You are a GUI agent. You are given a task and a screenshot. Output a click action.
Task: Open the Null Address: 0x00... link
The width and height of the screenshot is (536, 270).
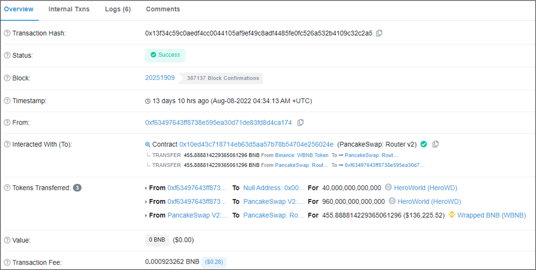[274, 188]
